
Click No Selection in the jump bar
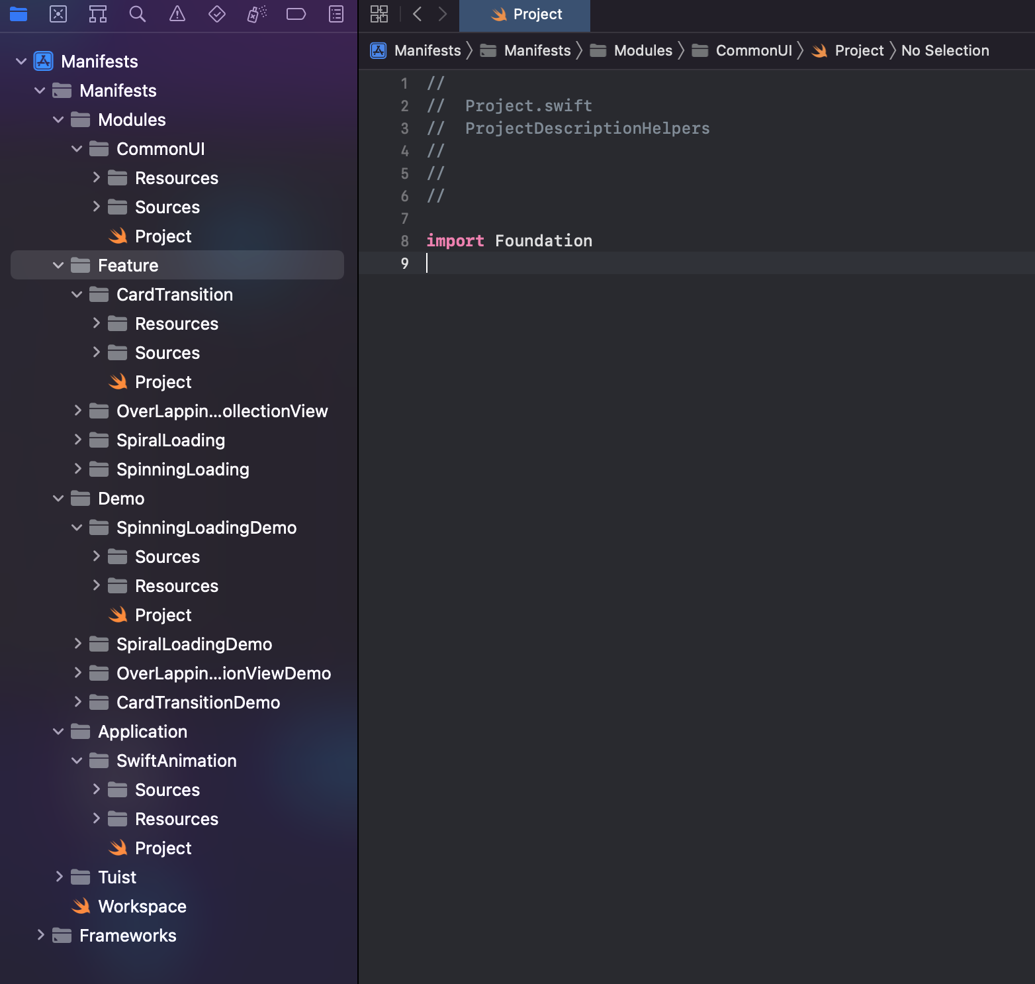[945, 50]
